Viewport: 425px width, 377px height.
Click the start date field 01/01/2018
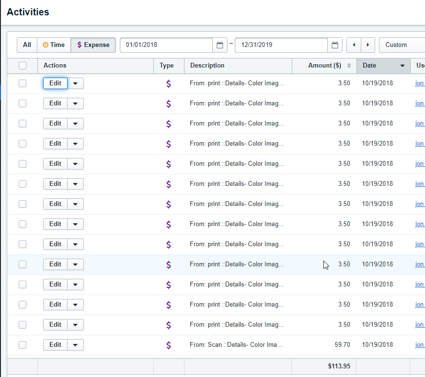tap(166, 45)
